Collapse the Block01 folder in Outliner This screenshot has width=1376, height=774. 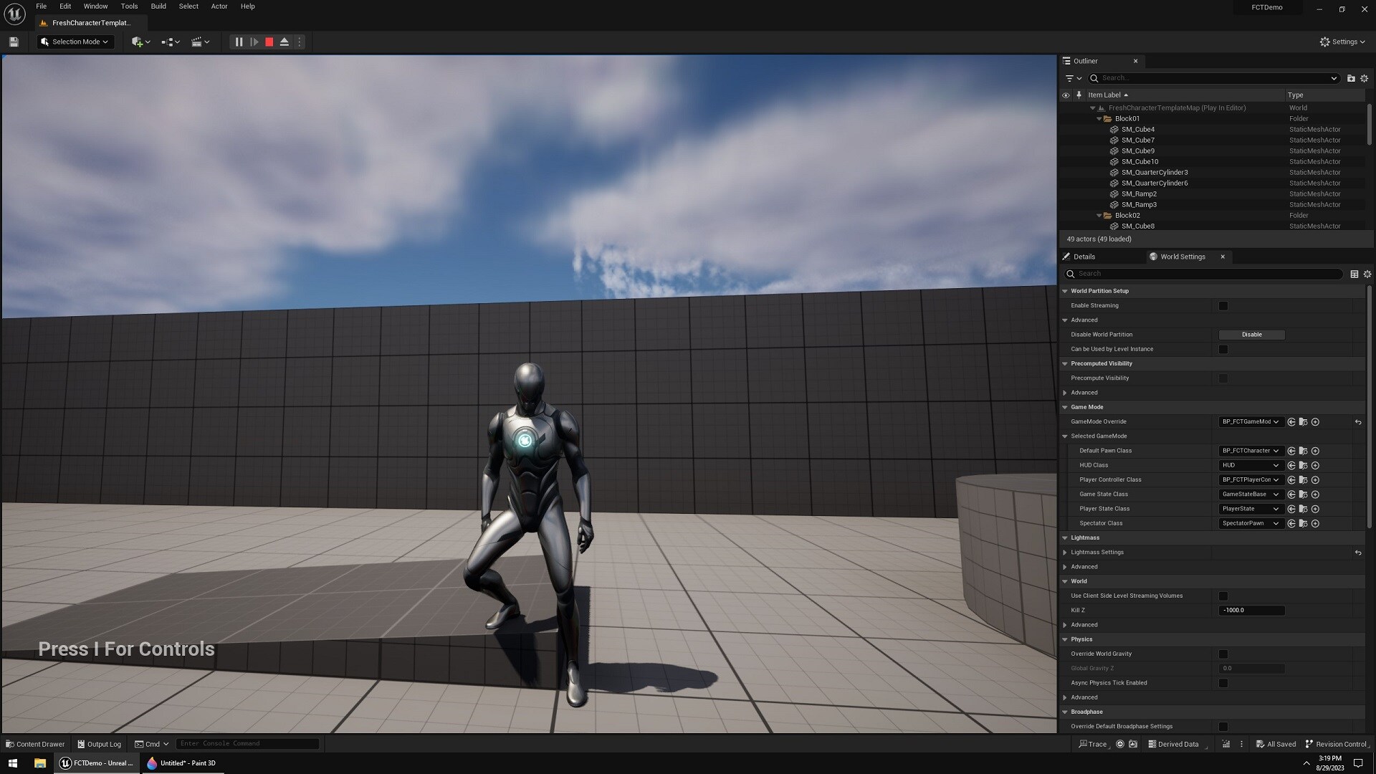1099,119
